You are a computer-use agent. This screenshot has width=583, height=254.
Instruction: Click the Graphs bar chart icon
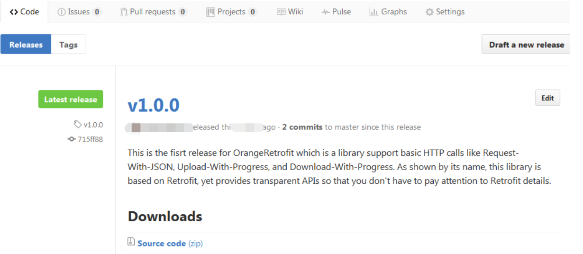373,12
